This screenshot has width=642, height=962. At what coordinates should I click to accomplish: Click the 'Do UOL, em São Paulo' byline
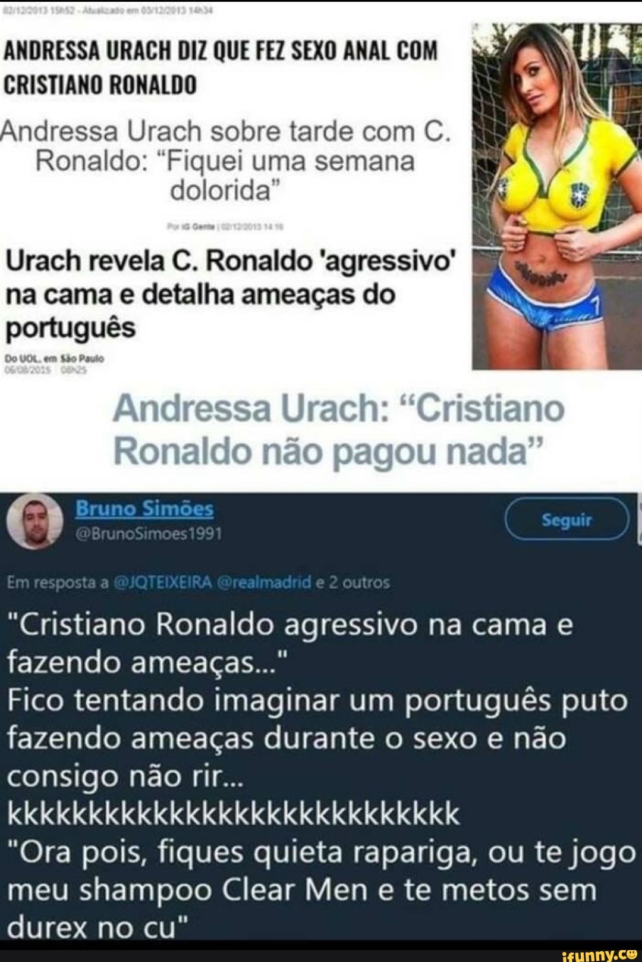tap(54, 359)
